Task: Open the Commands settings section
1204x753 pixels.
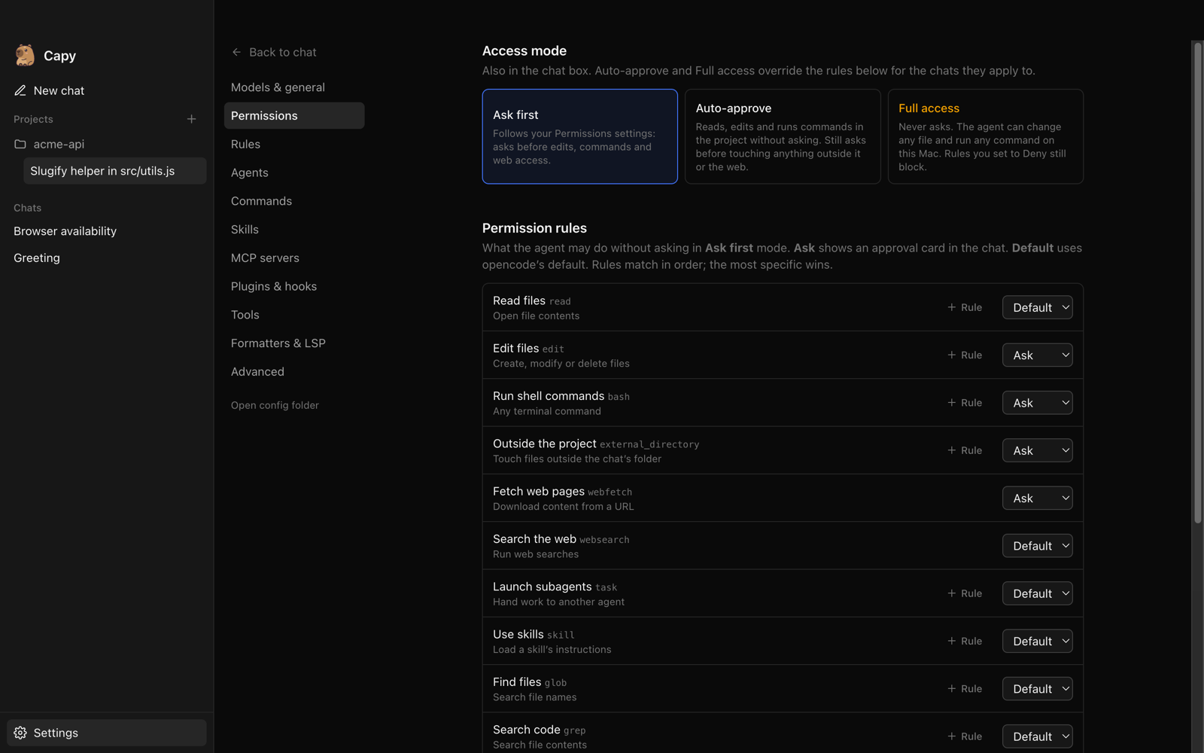Action: pyautogui.click(x=294, y=201)
